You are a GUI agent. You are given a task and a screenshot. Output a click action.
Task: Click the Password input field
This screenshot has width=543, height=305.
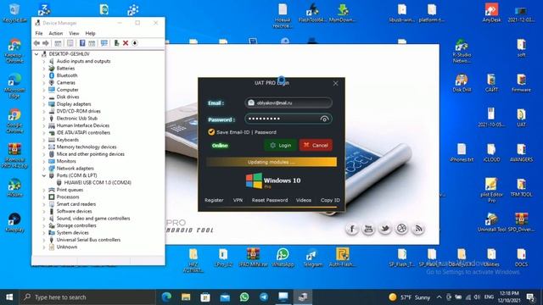pos(288,119)
